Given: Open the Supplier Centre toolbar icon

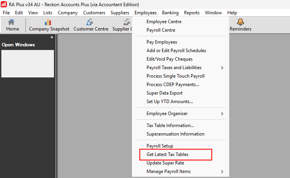Looking at the screenshot, I should [x=122, y=25].
